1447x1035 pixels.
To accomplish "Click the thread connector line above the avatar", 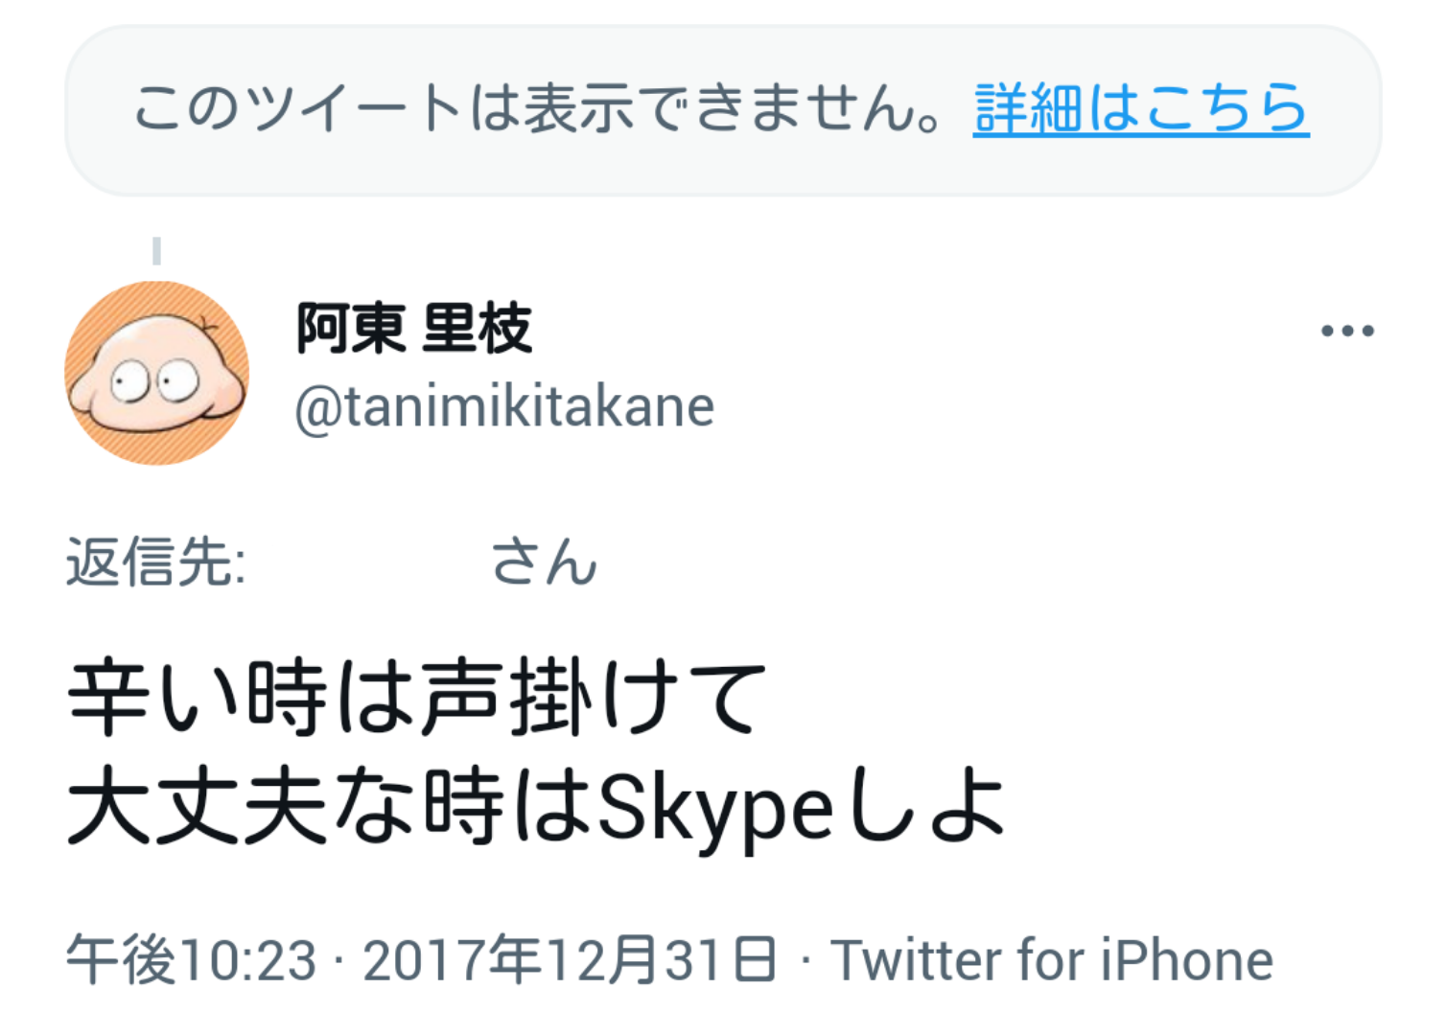I will click(x=156, y=251).
